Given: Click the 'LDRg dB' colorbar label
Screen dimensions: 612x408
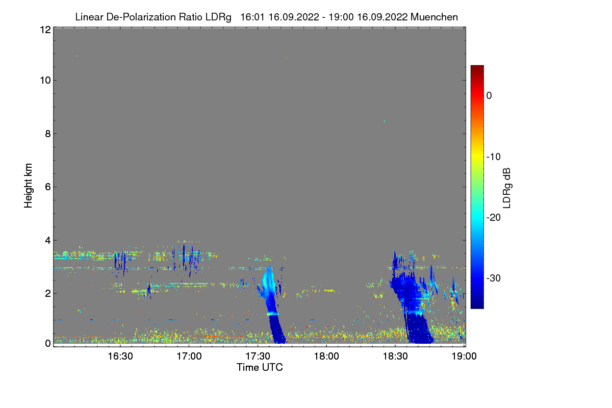Looking at the screenshot, I should click(507, 188).
